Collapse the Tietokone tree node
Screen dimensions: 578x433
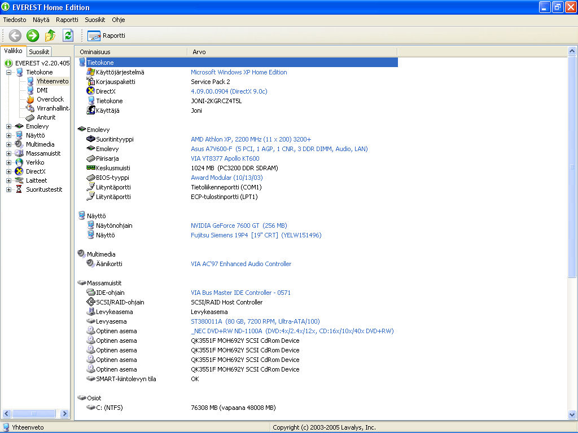point(8,72)
